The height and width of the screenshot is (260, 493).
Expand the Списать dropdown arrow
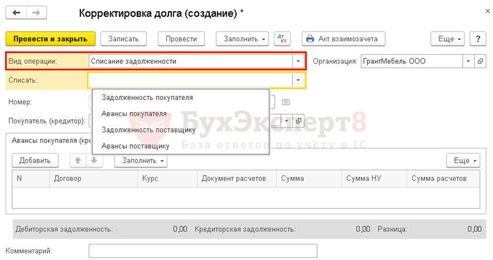(298, 80)
